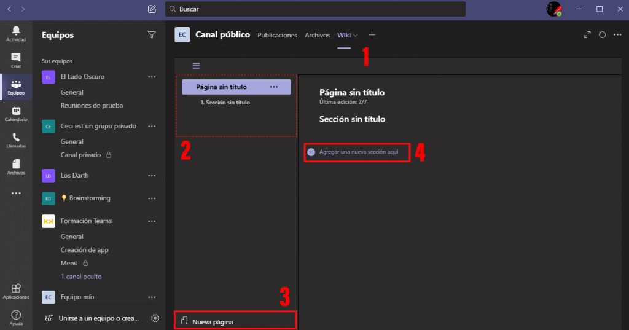Toggle the wiki hamburger menu
Viewport: 629px width, 330px height.
[x=196, y=65]
